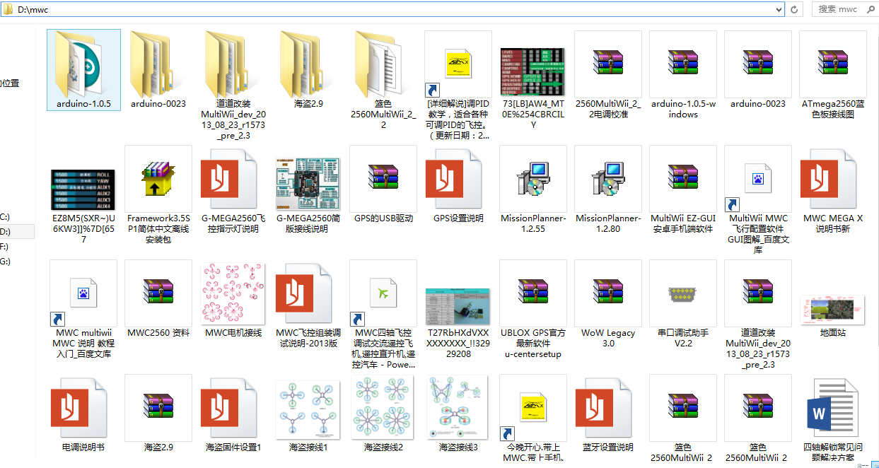Select the T27RbHXdVXX image thumbnail
This screenshot has height=468, width=879.
pos(458,306)
